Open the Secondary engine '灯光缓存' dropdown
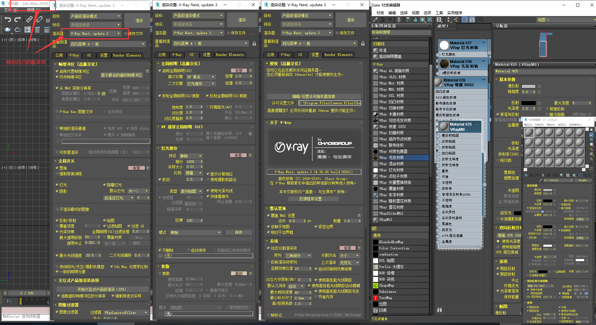 [x=201, y=84]
